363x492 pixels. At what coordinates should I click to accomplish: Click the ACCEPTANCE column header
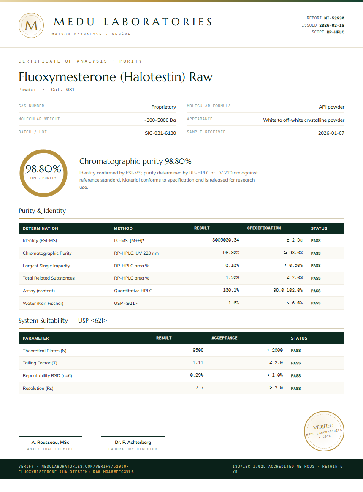pos(224,338)
